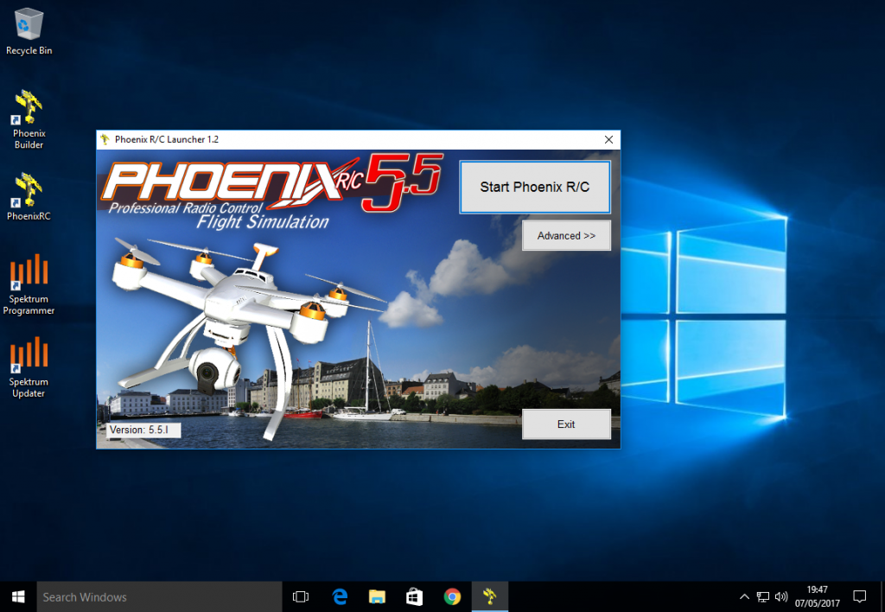The width and height of the screenshot is (885, 612).
Task: Open the network status tray icon
Action: tap(763, 596)
